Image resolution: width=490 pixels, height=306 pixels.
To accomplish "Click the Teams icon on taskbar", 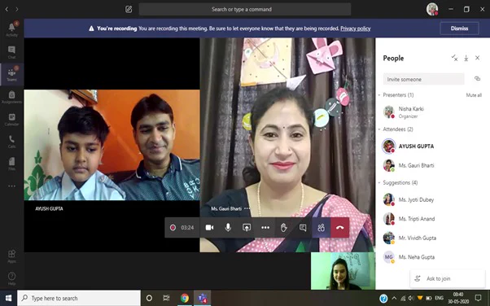I will coord(202,298).
